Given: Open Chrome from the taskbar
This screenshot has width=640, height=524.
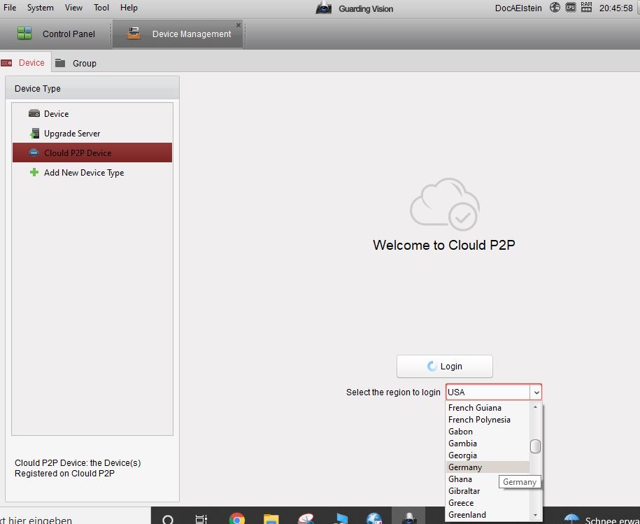Looking at the screenshot, I should (x=237, y=518).
